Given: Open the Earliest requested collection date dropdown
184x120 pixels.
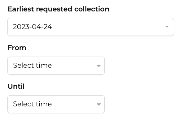Looking at the screenshot, I should click(91, 27).
